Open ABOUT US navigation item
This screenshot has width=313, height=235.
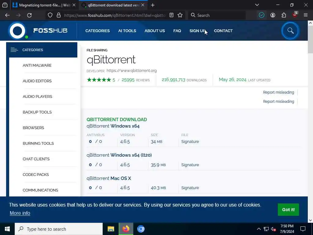pos(155,31)
